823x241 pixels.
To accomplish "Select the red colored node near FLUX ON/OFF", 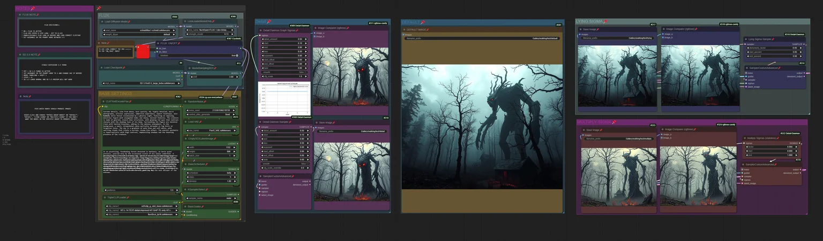I will point(143,52).
